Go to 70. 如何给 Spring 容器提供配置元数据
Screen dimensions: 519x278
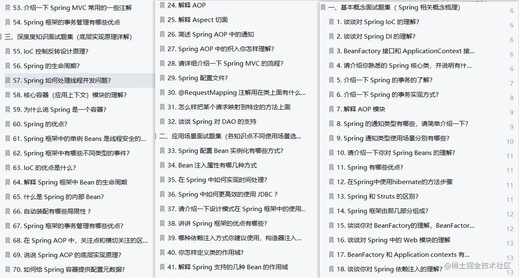point(69,270)
